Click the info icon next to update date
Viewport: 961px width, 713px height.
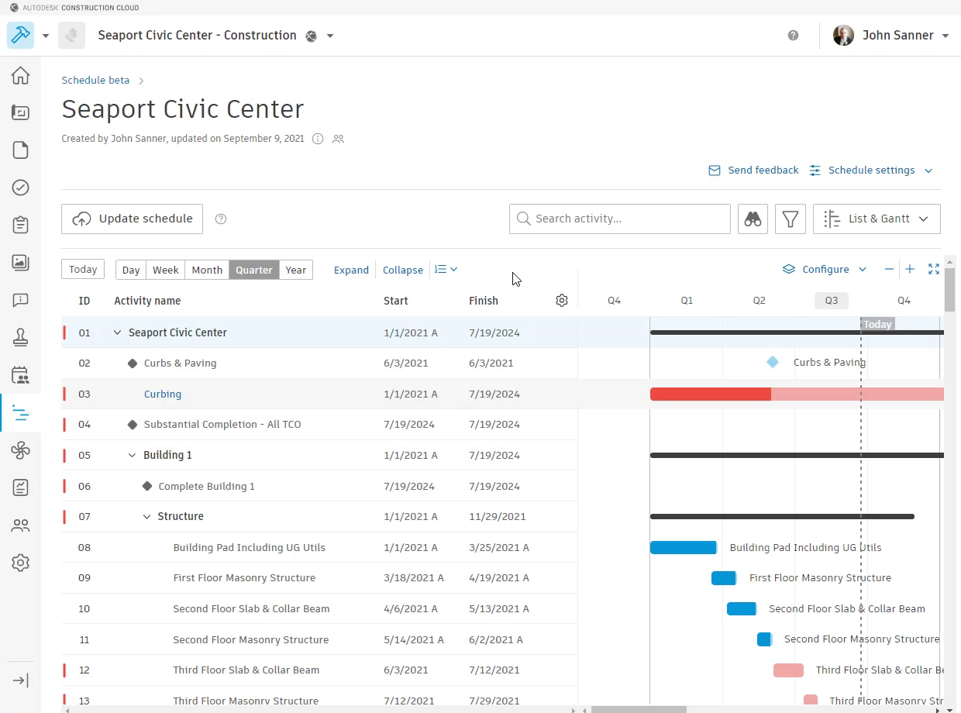317,139
